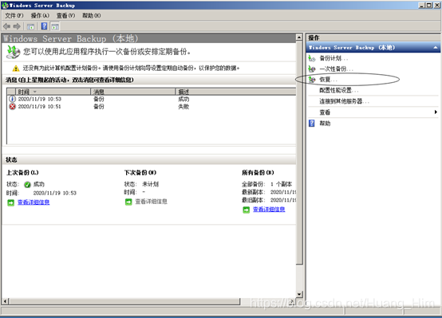This screenshot has width=442, height=318.
Task: Click the backup schedule icon in actions
Action: [x=312, y=58]
